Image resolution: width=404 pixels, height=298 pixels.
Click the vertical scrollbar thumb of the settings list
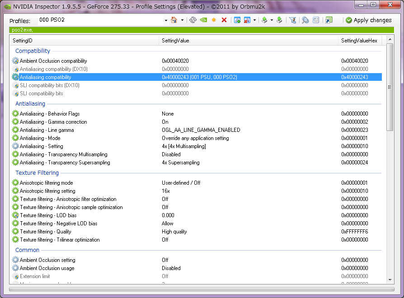tap(390, 87)
